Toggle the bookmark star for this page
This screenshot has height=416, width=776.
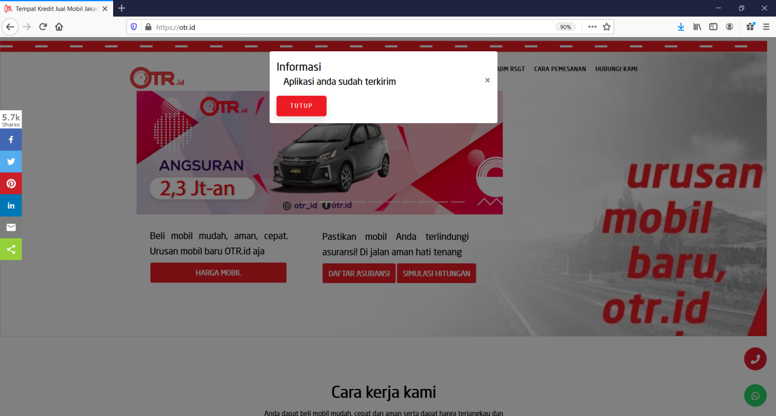click(x=606, y=26)
